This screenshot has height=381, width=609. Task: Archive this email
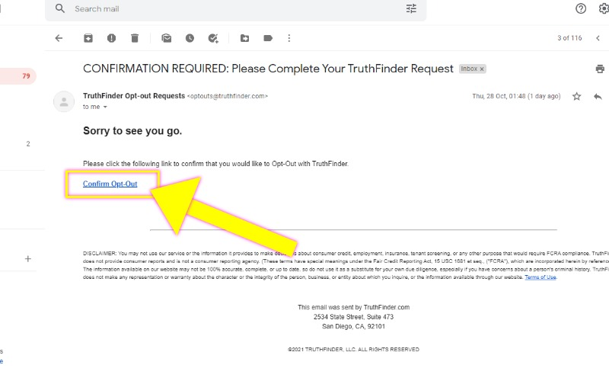click(88, 38)
